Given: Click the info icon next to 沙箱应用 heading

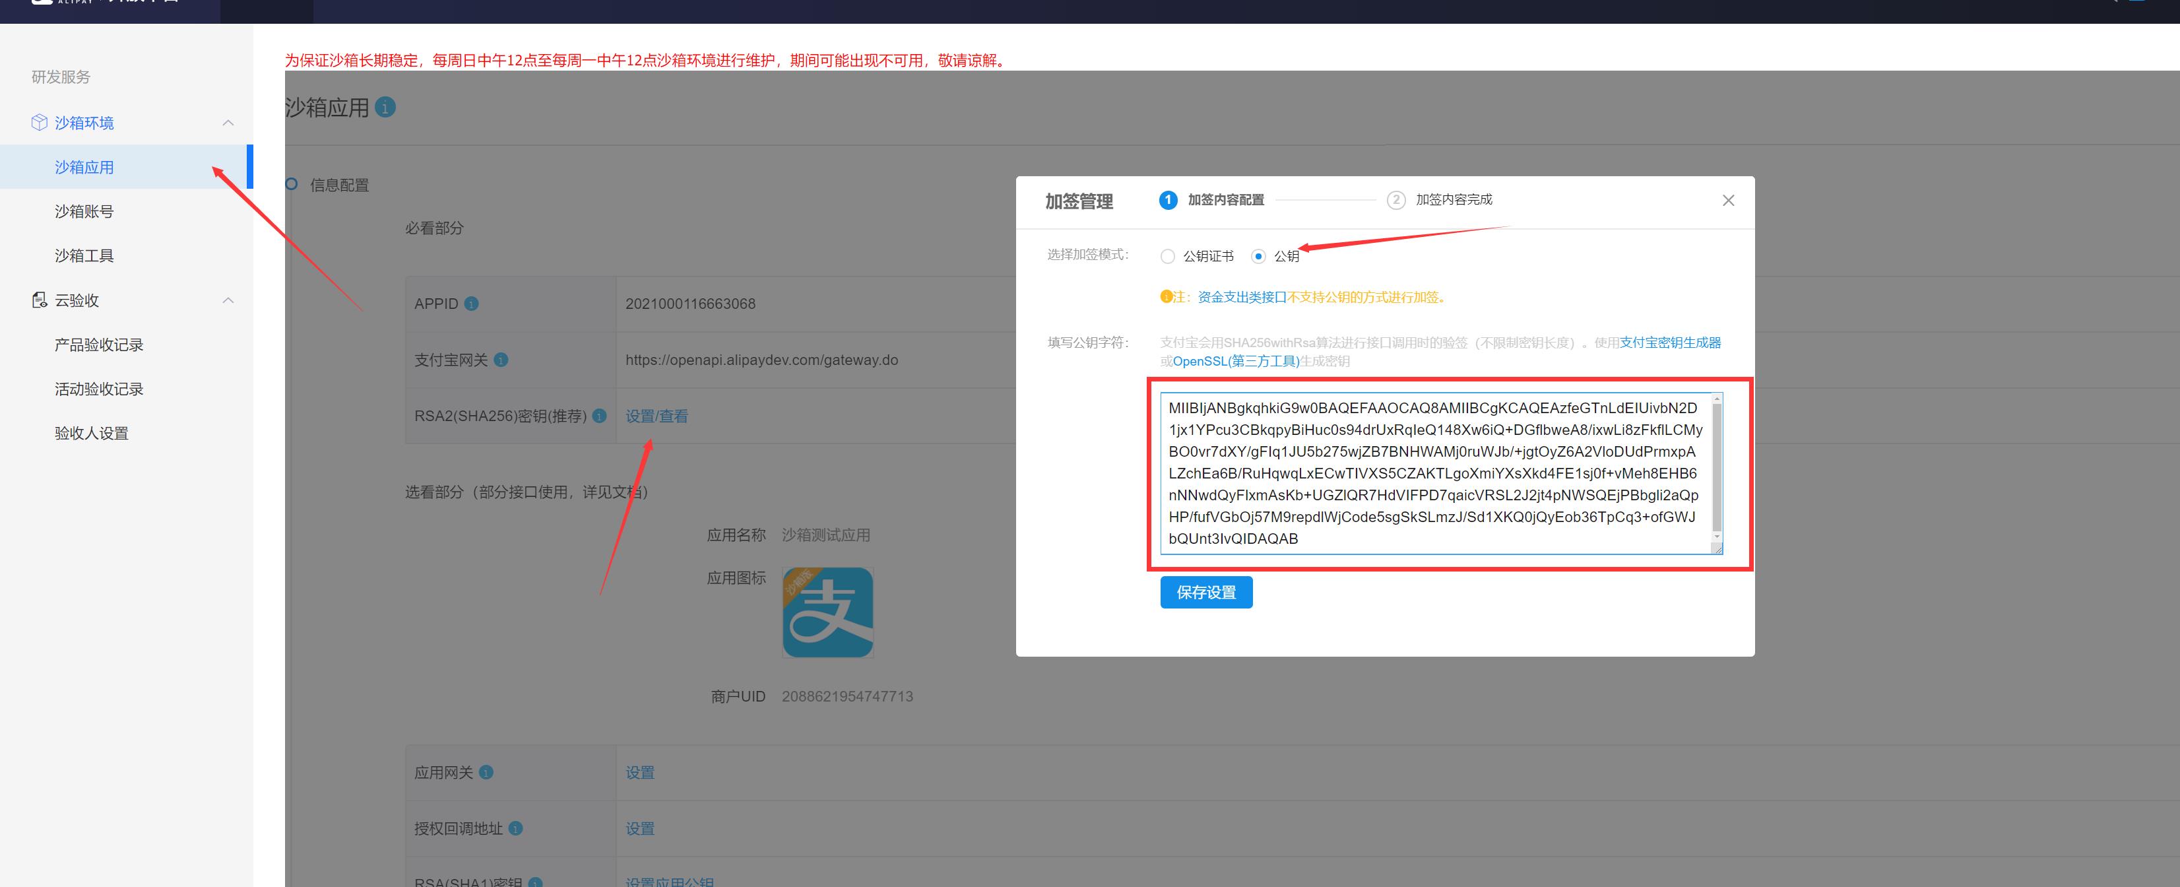Looking at the screenshot, I should click(x=385, y=108).
